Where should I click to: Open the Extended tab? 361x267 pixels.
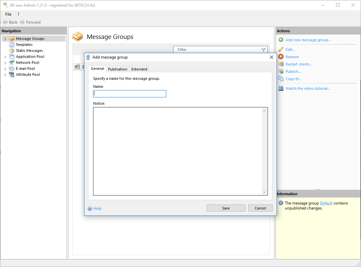pyautogui.click(x=139, y=69)
